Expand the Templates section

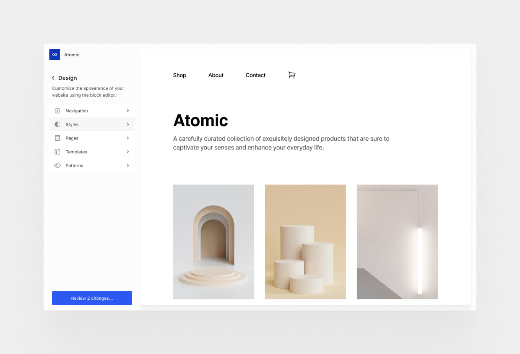127,152
